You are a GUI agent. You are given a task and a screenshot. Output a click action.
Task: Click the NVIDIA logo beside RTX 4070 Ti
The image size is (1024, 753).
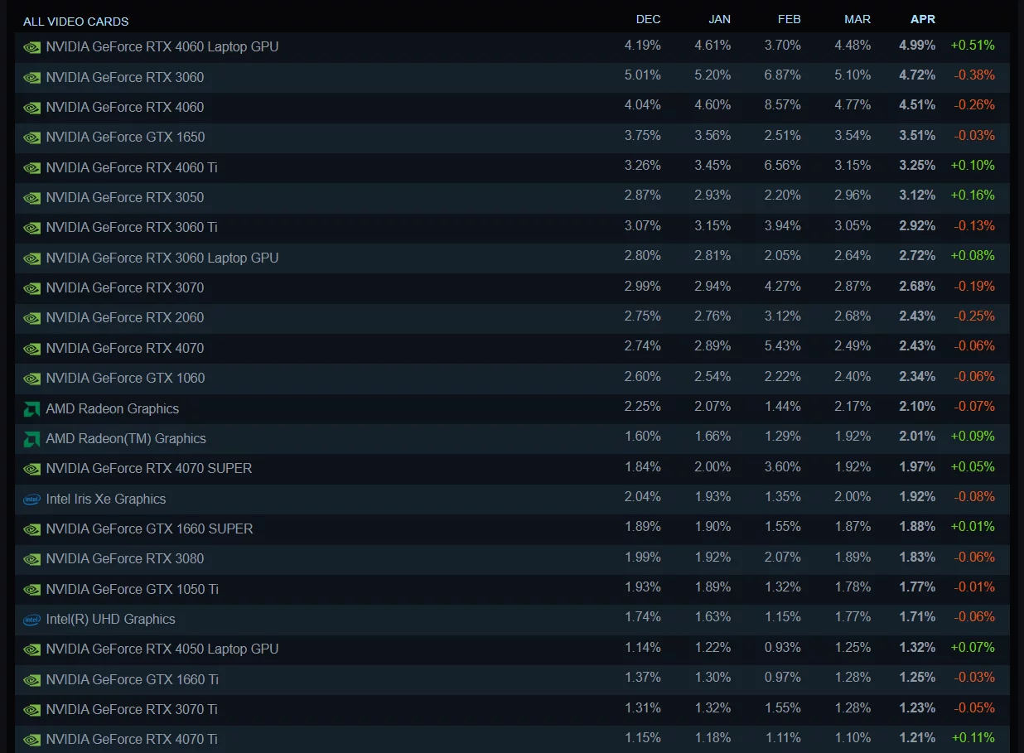tap(31, 740)
